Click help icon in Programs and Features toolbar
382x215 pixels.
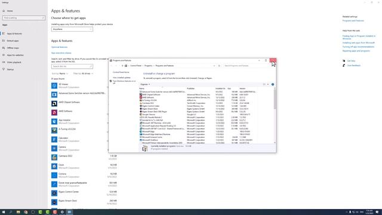pos(273,84)
